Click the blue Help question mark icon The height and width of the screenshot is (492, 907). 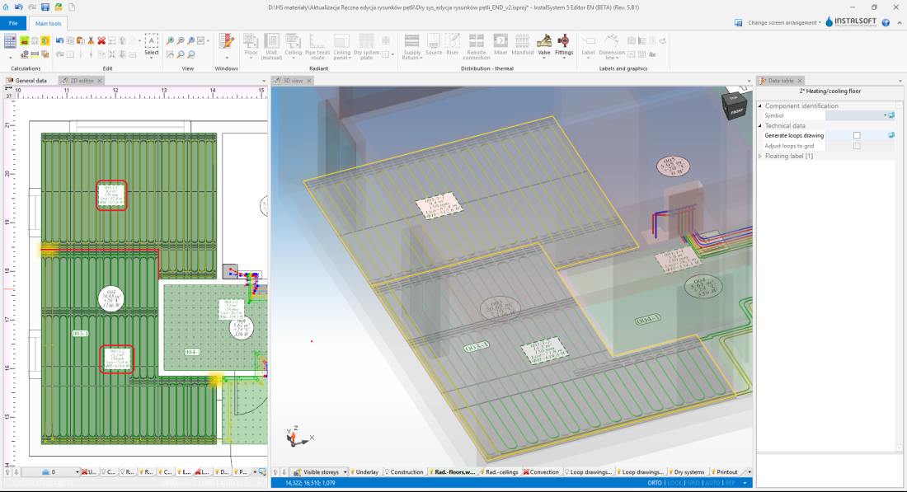coord(886,22)
